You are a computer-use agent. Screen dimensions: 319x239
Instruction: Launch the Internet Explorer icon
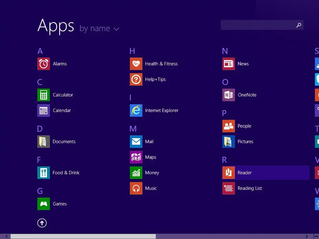click(136, 110)
